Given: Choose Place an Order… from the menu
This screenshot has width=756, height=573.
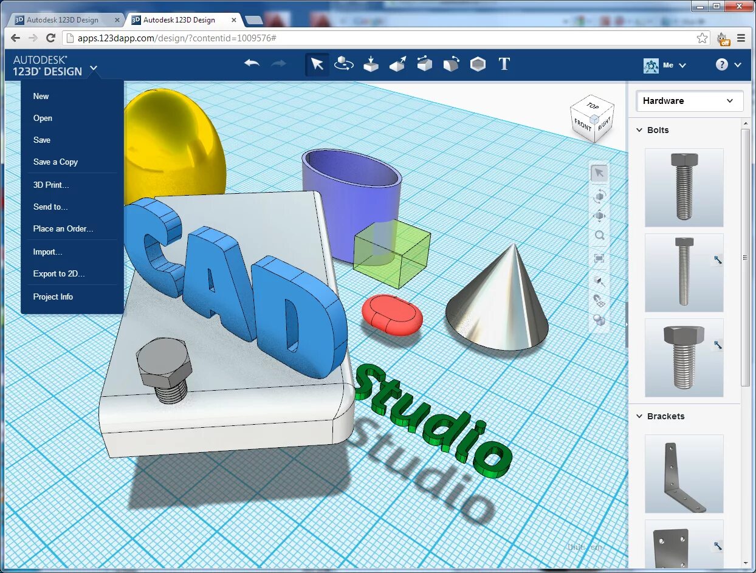Looking at the screenshot, I should [x=63, y=228].
